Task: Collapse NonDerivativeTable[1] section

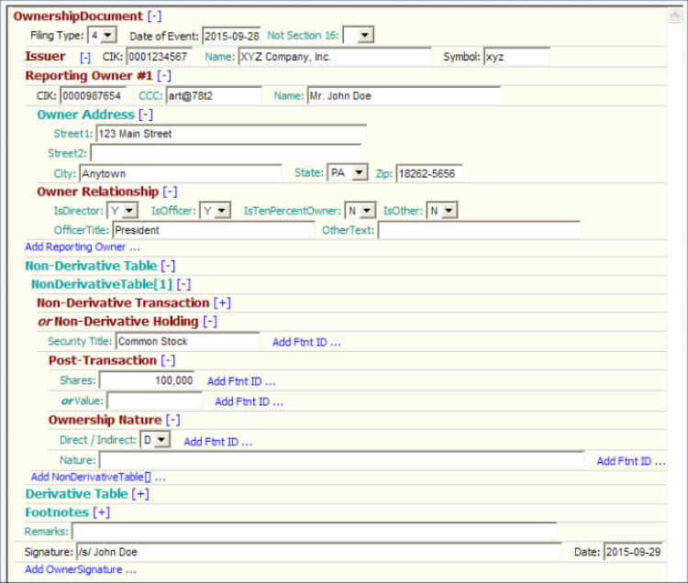Action: coord(183,284)
